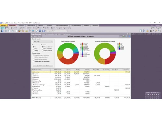The height and width of the screenshot is (121, 162).
Task: Click the binoculars icon in Trade Summary header
Action: (x=121, y=36)
